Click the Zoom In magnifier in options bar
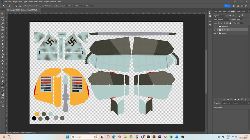The height and width of the screenshot is (140, 250). pyautogui.click(x=16, y=6)
